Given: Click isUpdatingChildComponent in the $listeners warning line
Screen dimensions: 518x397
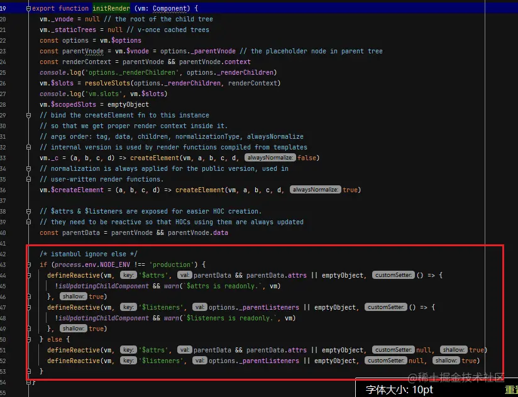Looking at the screenshot, I should tap(104, 318).
